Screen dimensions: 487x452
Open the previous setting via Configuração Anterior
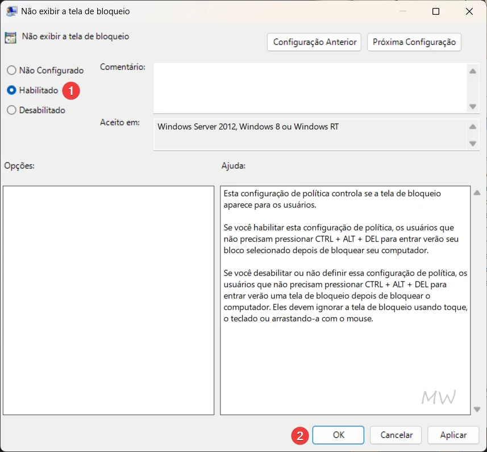click(x=314, y=42)
